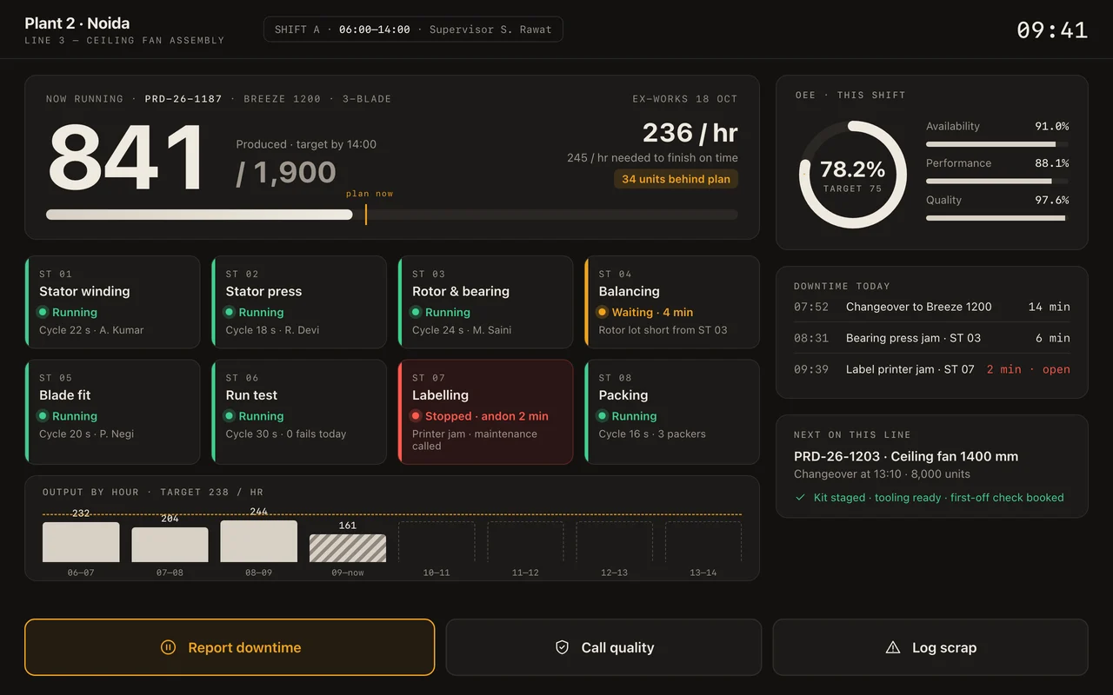Select the ST 06 Run test station
The height and width of the screenshot is (695, 1113).
(299, 412)
